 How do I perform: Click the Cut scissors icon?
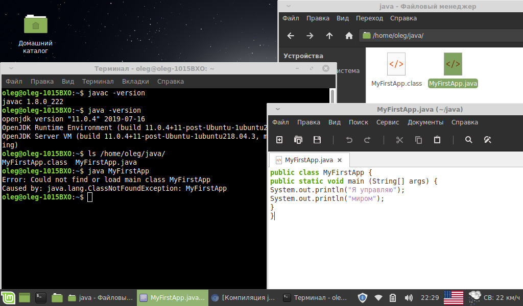coord(400,140)
